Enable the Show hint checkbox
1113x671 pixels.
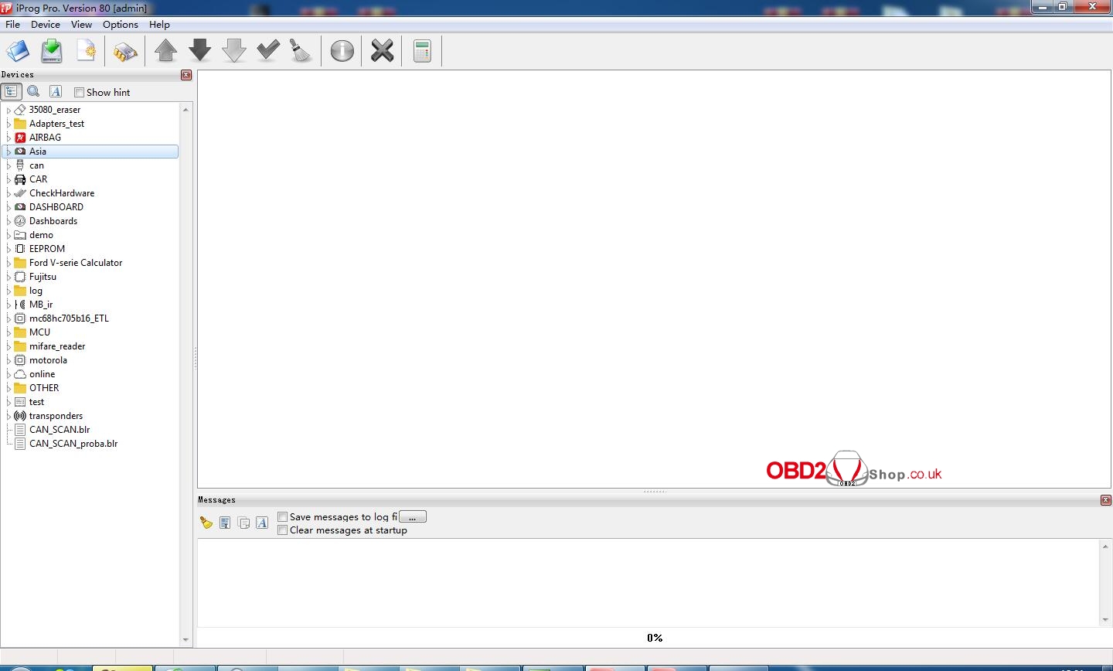point(79,93)
